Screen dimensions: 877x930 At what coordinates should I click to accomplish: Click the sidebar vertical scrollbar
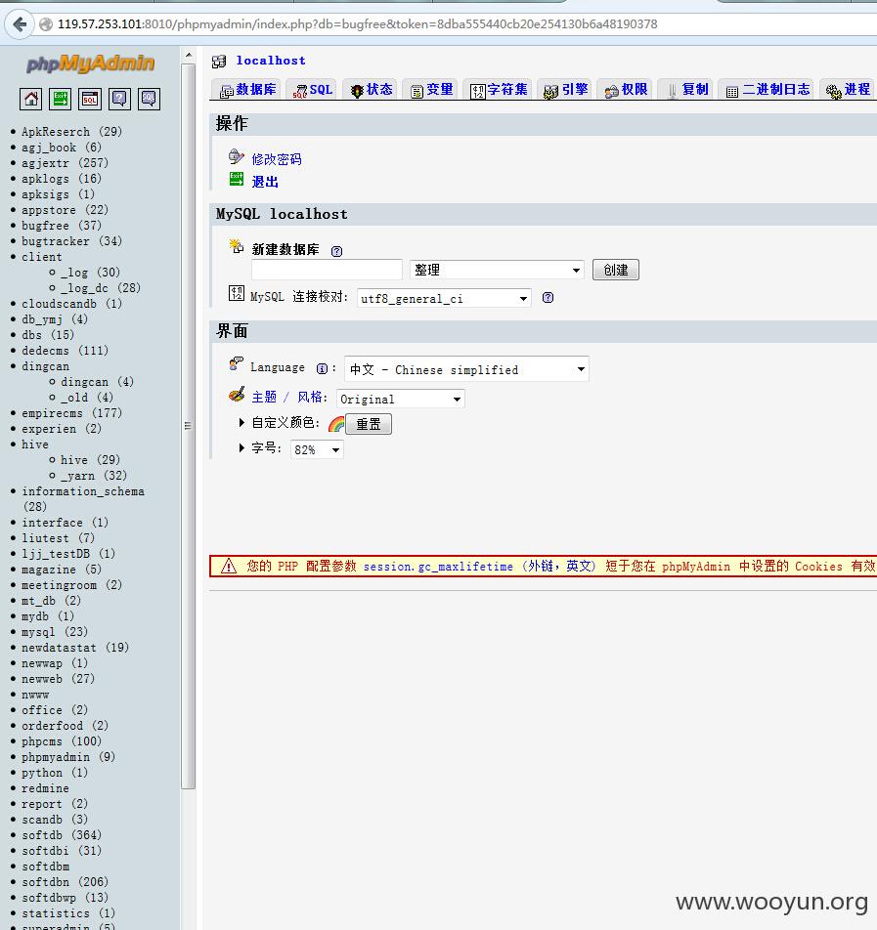tap(189, 426)
